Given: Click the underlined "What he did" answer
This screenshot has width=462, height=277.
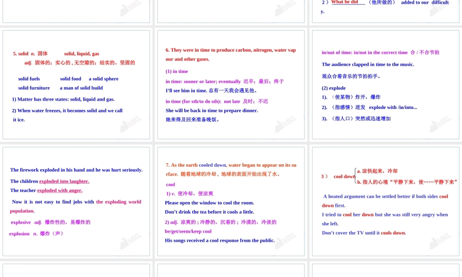Looking at the screenshot, I should (345, 2).
